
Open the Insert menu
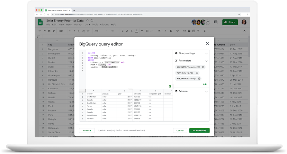tap(69, 25)
